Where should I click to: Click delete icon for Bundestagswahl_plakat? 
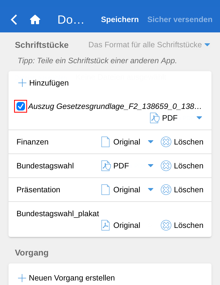[x=166, y=225]
